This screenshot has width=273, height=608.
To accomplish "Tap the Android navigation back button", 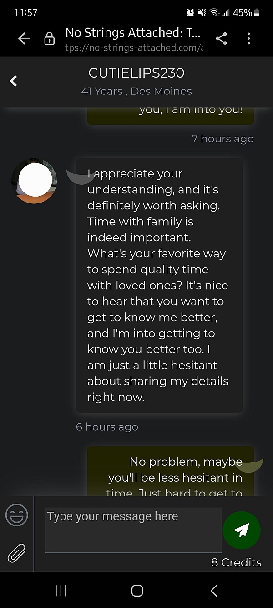I will pos(214,591).
